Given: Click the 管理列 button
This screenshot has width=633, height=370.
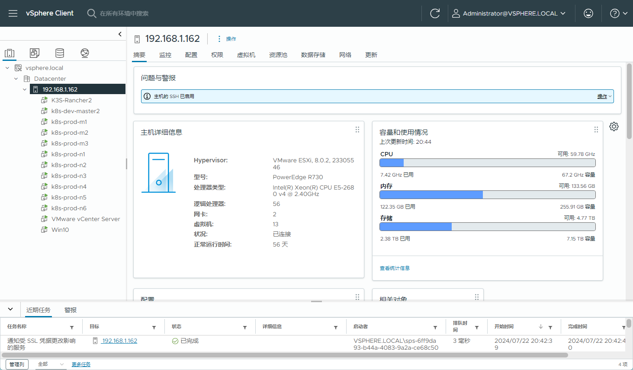Looking at the screenshot, I should coord(17,364).
